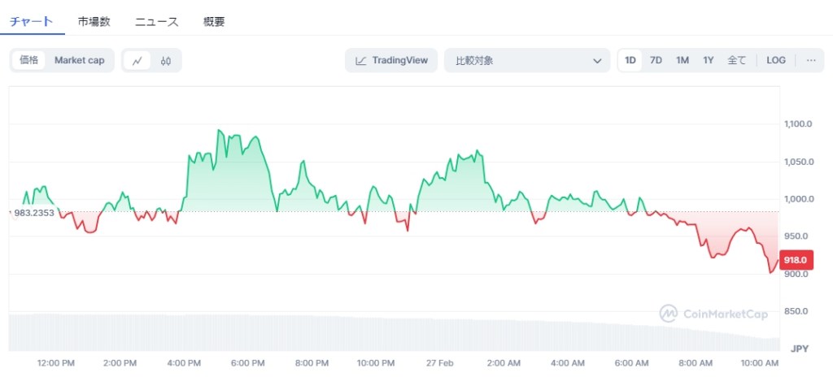
Task: Click the 918.0 current price label
Action: tap(795, 260)
